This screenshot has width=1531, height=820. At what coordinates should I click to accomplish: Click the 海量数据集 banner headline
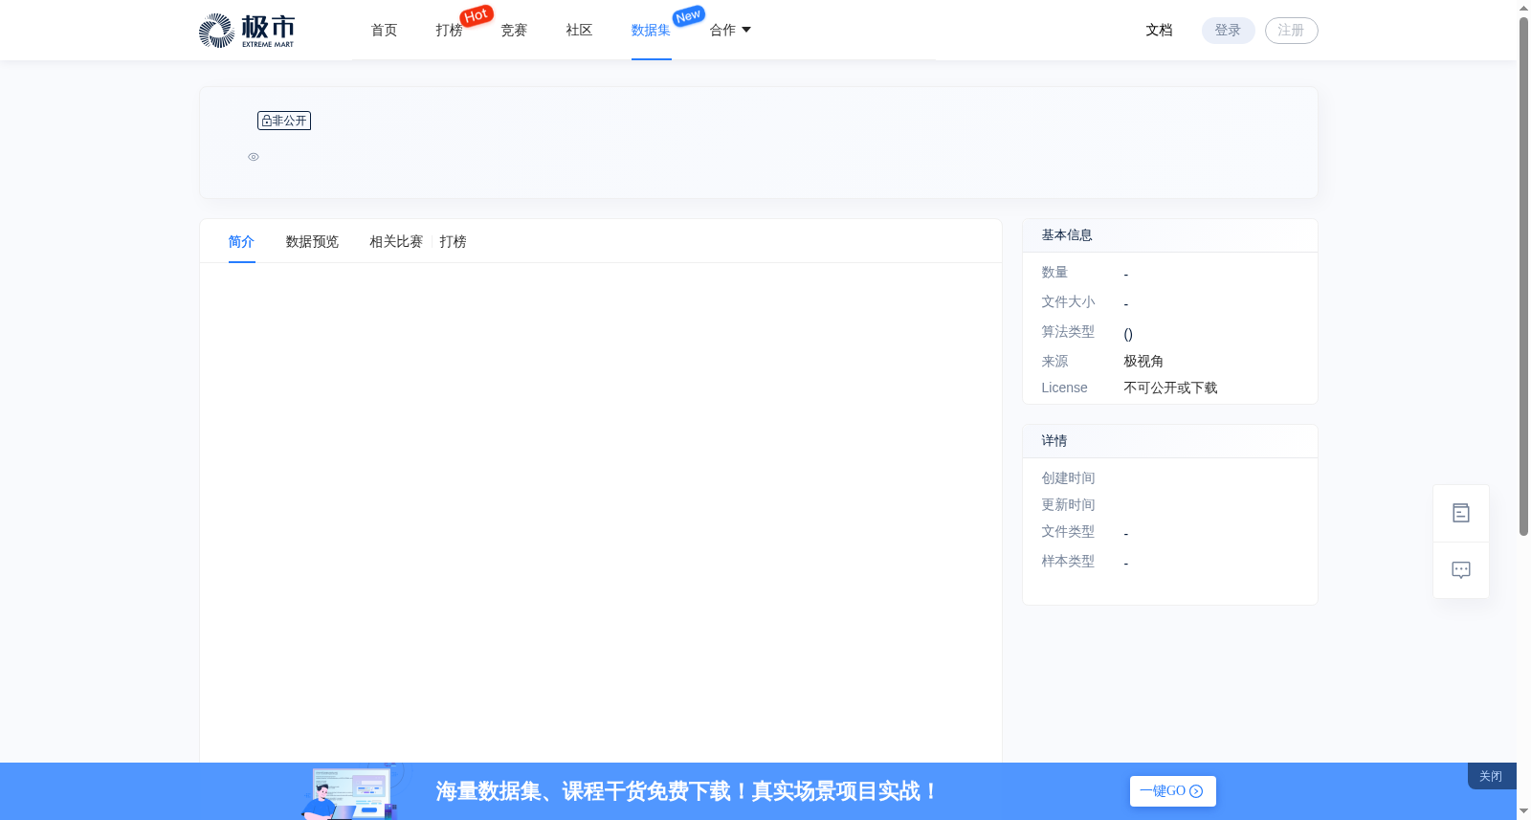pyautogui.click(x=686, y=791)
